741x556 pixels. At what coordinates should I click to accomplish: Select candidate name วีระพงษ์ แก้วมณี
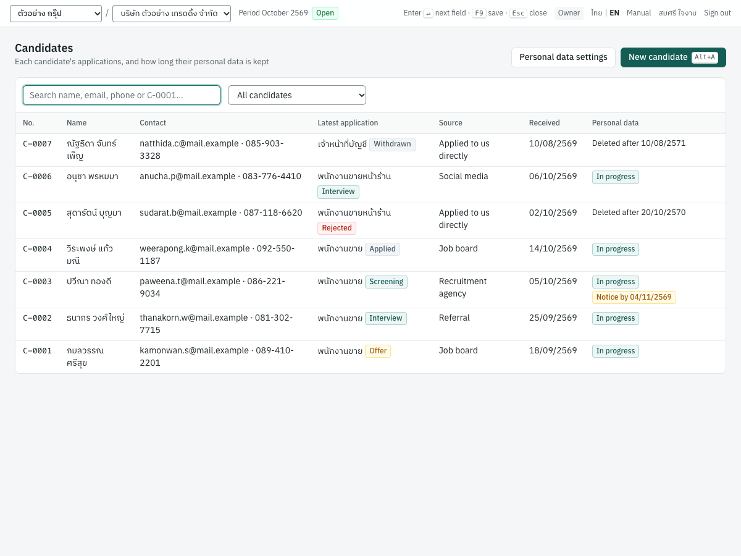coord(90,255)
